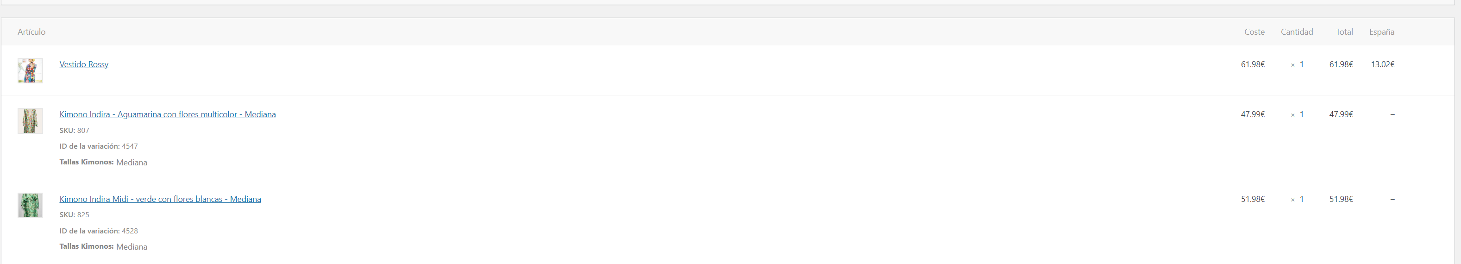Click the Cantidad column header
Viewport: 1461px width, 264px height.
[x=1297, y=32]
